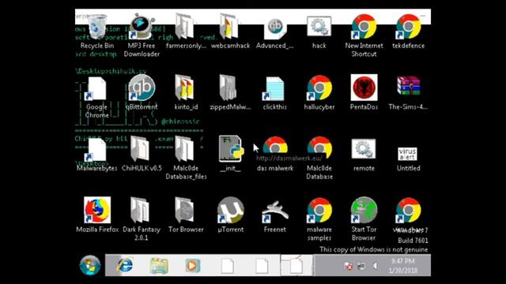Select the __init__ Python file icon
The width and height of the screenshot is (506, 284).
click(231, 149)
